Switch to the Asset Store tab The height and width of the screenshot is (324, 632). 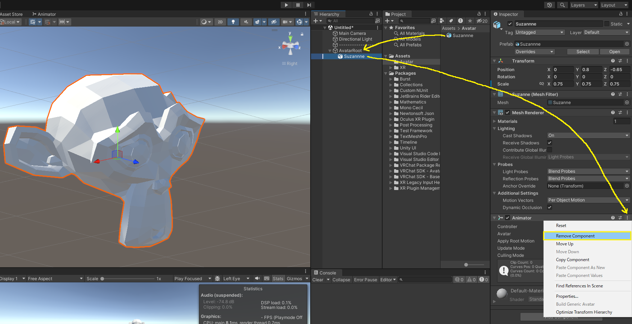(12, 14)
